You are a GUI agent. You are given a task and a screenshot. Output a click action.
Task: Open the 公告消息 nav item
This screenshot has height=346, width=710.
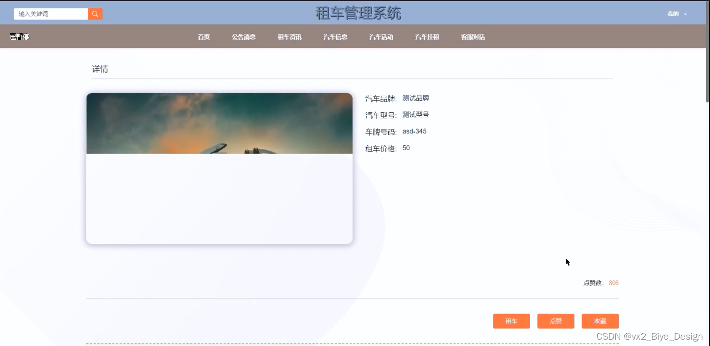(x=244, y=37)
